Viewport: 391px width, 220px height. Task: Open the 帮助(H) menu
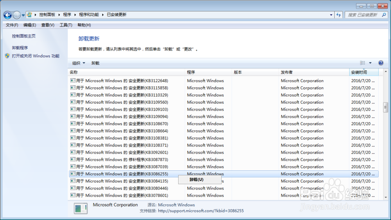[x=84, y=25]
